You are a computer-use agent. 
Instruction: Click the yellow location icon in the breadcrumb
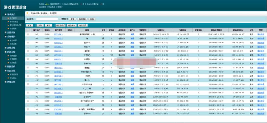[x=27, y=13]
